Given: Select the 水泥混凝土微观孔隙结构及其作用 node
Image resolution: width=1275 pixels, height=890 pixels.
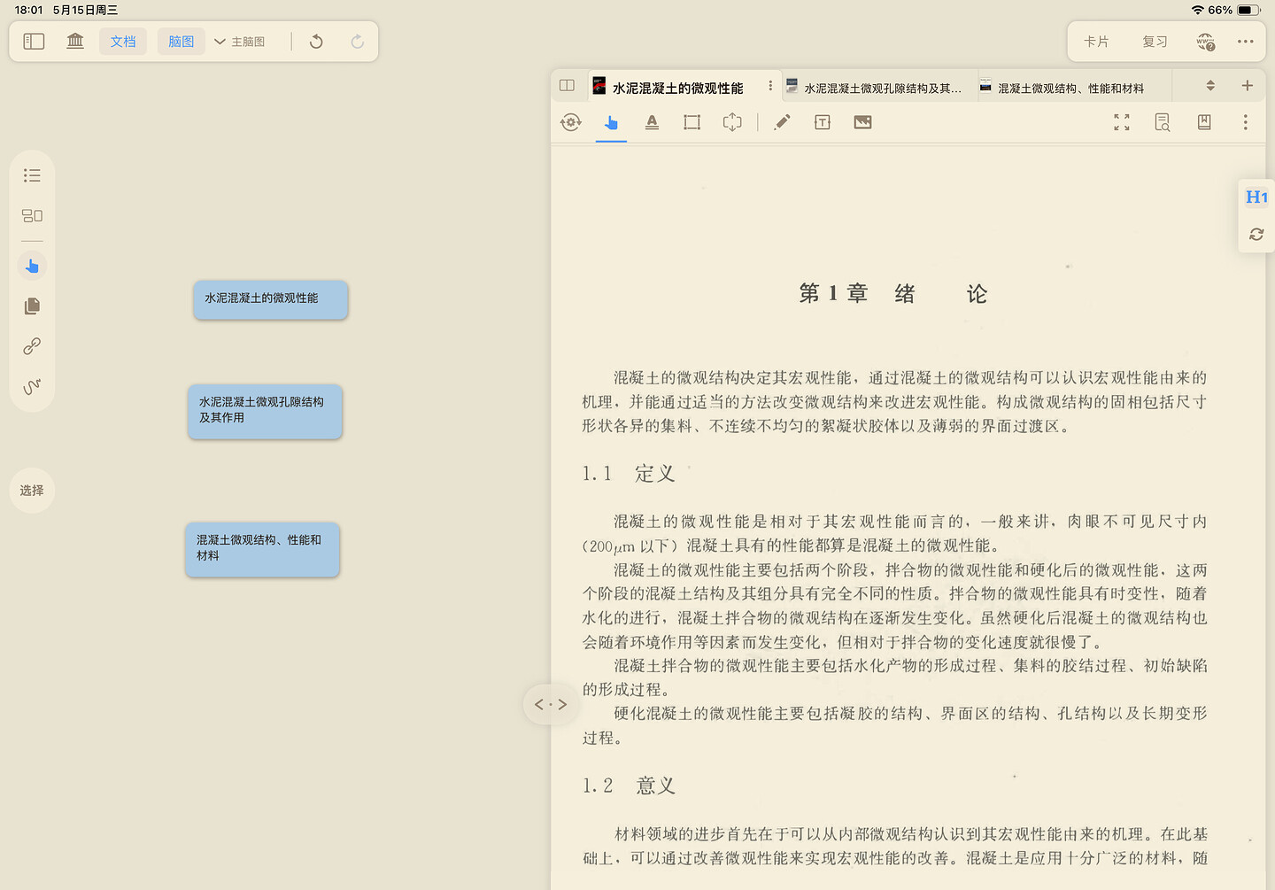Looking at the screenshot, I should (265, 411).
